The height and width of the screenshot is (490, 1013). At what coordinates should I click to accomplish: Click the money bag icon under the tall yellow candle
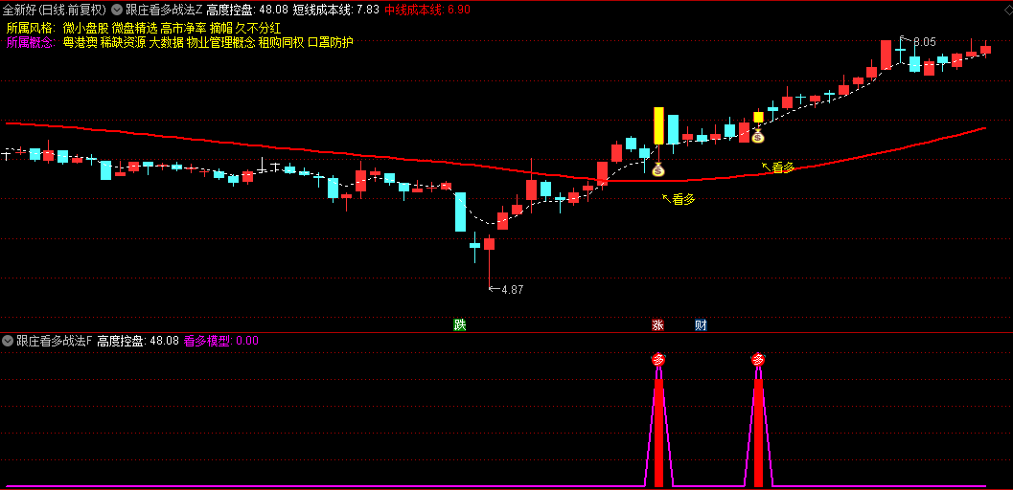658,170
